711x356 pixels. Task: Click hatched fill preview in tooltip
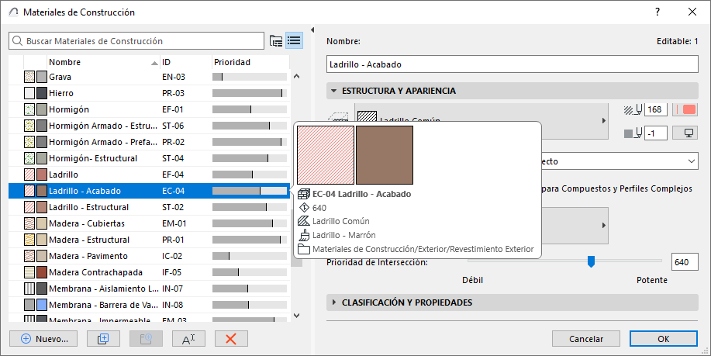tap(326, 155)
